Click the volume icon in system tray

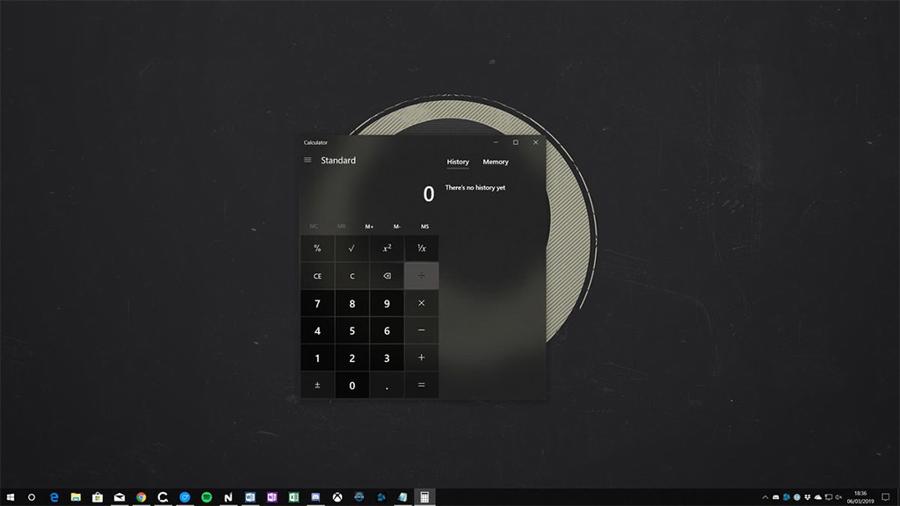point(837,497)
